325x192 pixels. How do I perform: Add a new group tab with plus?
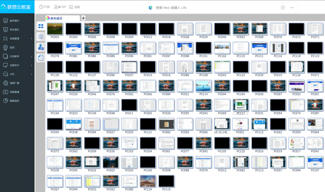click(x=83, y=18)
